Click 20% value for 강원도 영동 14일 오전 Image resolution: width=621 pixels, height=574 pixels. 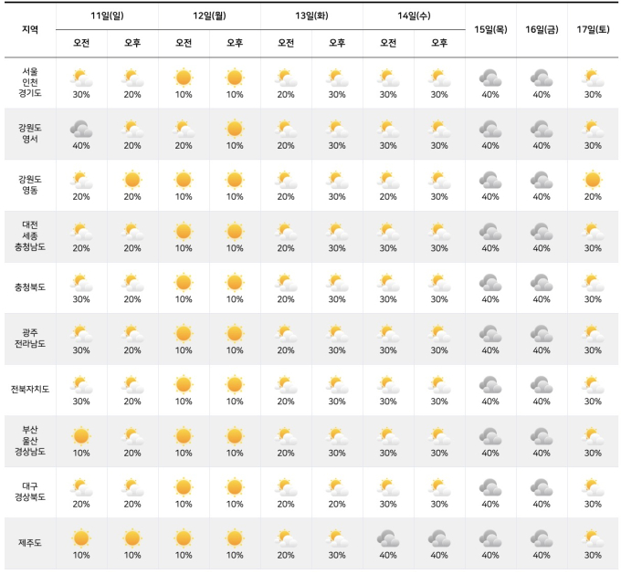[x=388, y=197]
